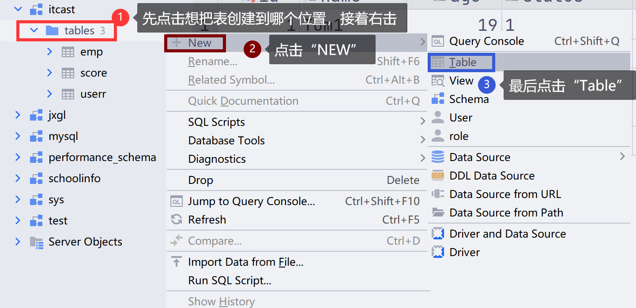Expand the schoolinfo schema node
This screenshot has height=308, width=636.
pos(18,178)
